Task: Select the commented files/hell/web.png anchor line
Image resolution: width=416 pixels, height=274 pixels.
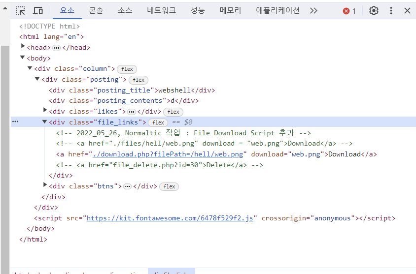Action: coord(204,144)
